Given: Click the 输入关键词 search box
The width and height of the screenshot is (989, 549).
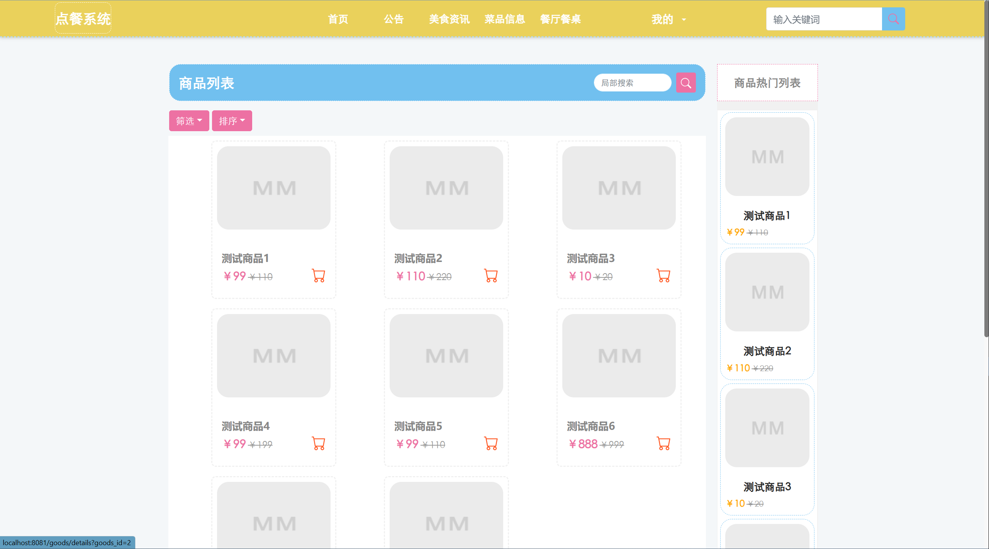Looking at the screenshot, I should pos(824,19).
